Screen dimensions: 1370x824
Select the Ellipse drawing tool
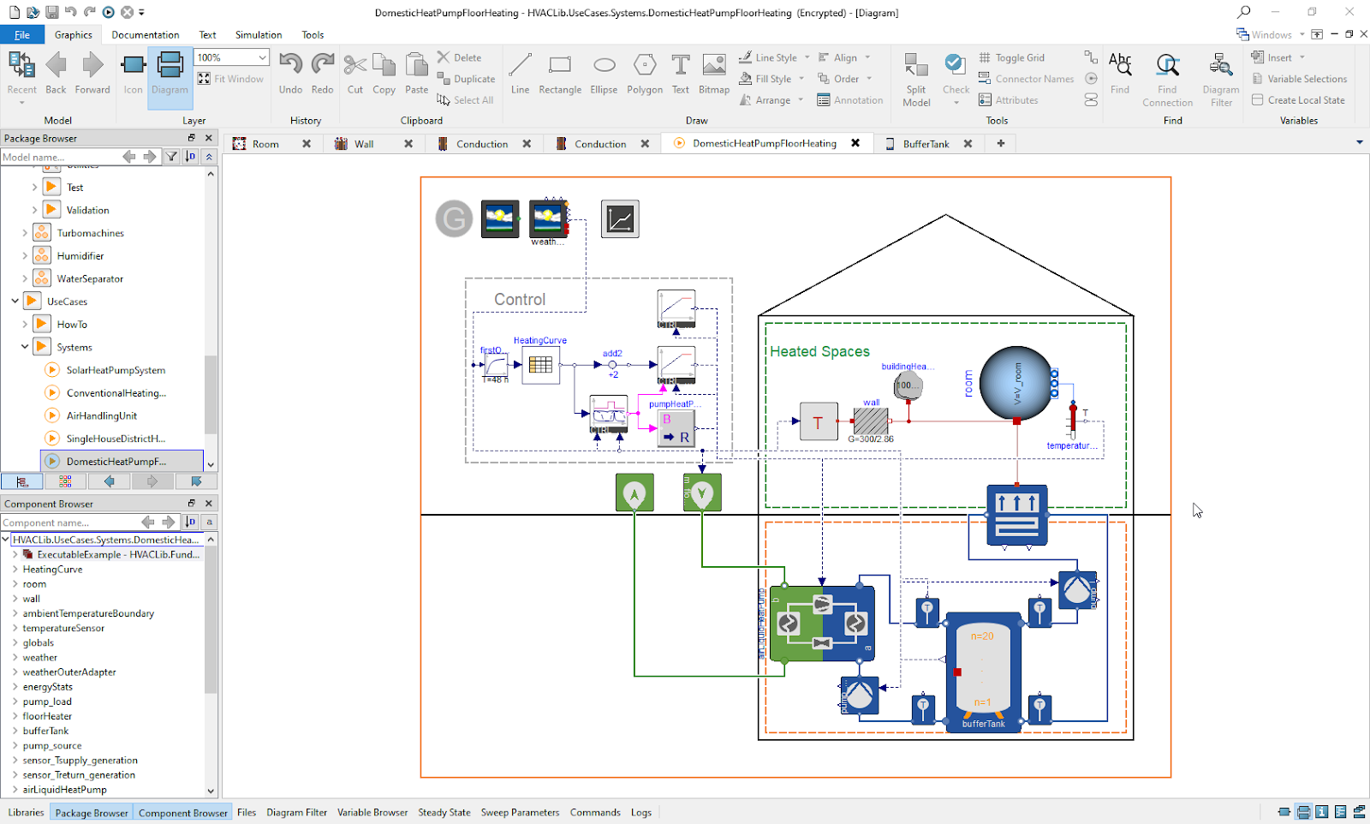click(x=604, y=74)
